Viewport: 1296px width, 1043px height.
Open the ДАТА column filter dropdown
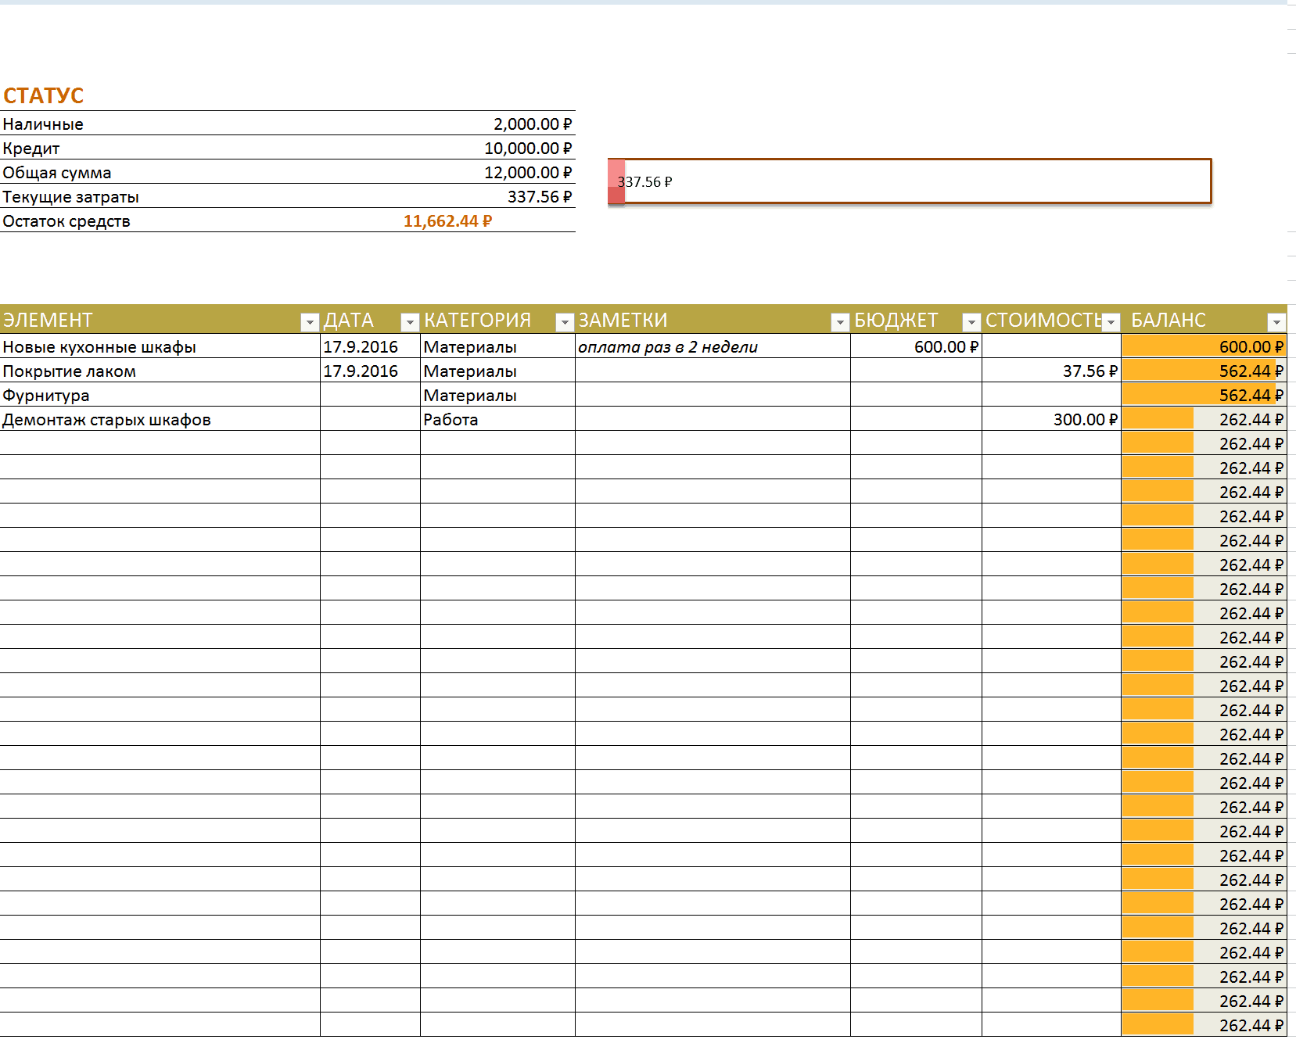point(410,322)
